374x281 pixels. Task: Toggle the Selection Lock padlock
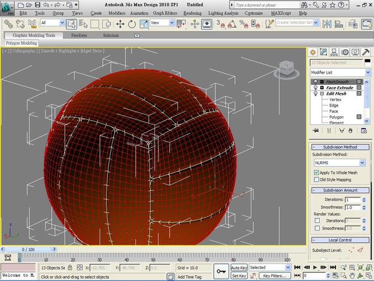tap(70, 267)
